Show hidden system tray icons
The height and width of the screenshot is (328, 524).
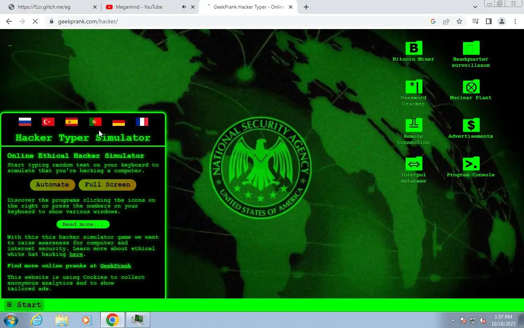[x=453, y=320]
